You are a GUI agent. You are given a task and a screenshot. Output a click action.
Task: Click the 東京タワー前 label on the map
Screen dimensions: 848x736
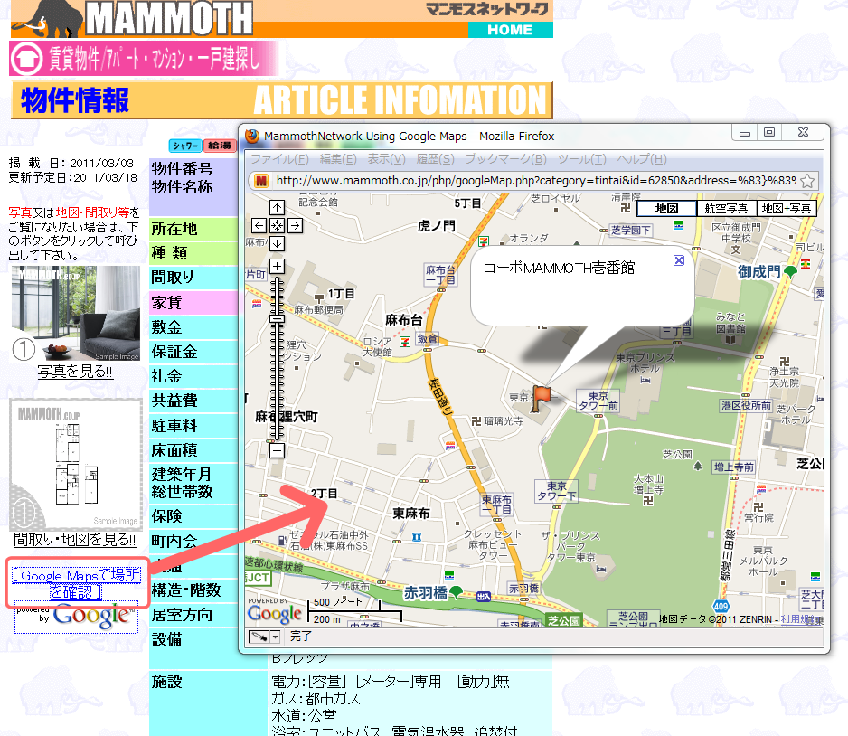pyautogui.click(x=598, y=401)
